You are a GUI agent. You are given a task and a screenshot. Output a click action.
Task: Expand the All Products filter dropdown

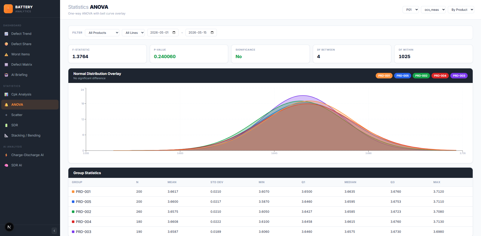pyautogui.click(x=102, y=33)
